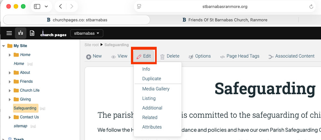
Task: Click the Contact Us folder icon
Action: click(16, 117)
